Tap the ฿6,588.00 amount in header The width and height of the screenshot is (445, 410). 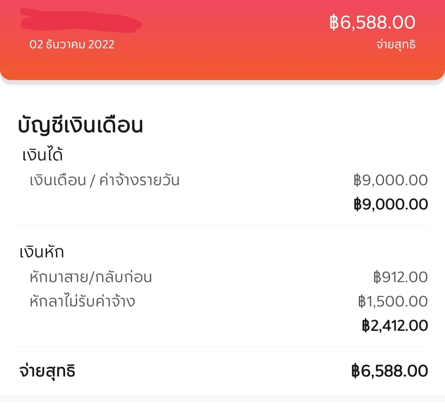click(x=372, y=22)
